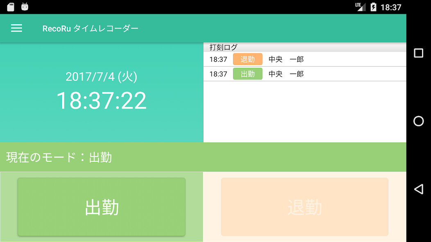The height and width of the screenshot is (242, 431).
Task: Select the 出勤 tag in the log
Action: (247, 74)
